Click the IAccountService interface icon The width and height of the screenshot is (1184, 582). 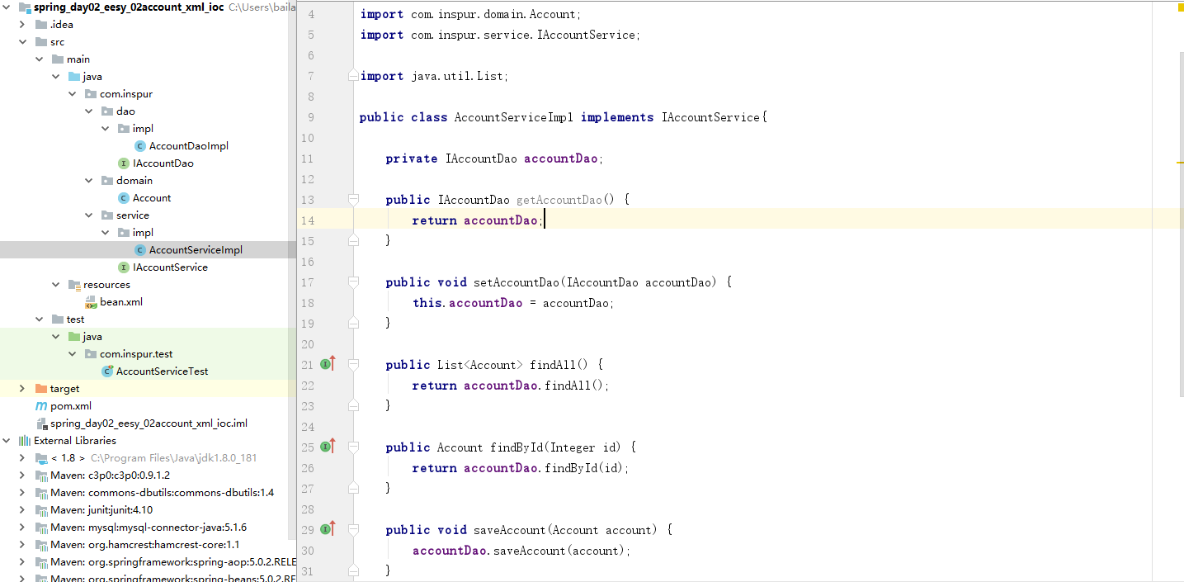(x=124, y=267)
